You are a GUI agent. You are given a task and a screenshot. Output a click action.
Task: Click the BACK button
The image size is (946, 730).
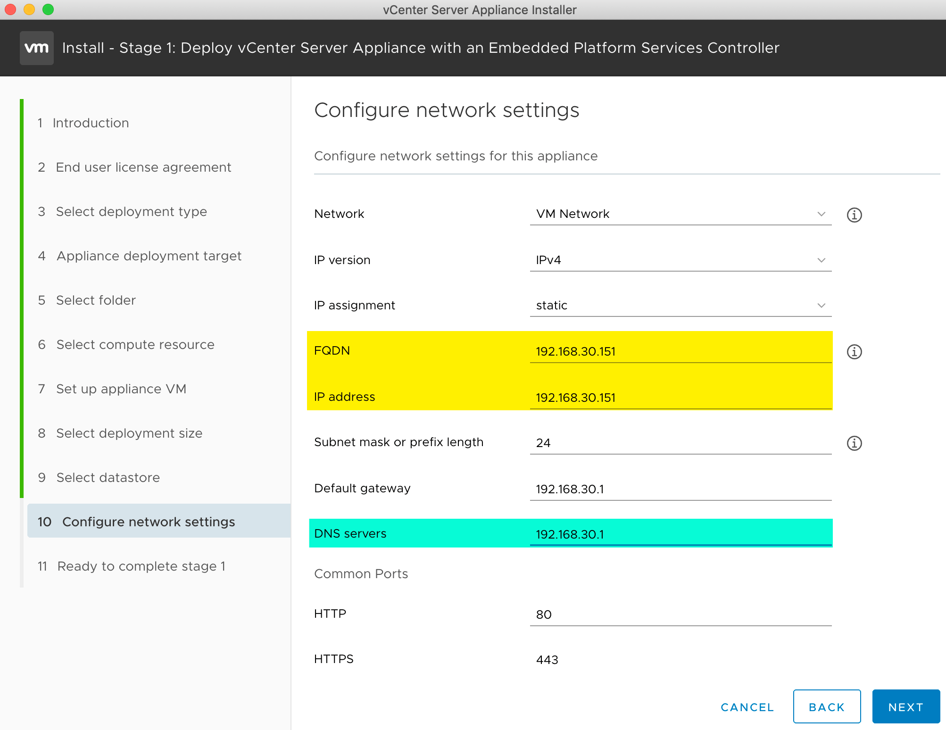826,706
